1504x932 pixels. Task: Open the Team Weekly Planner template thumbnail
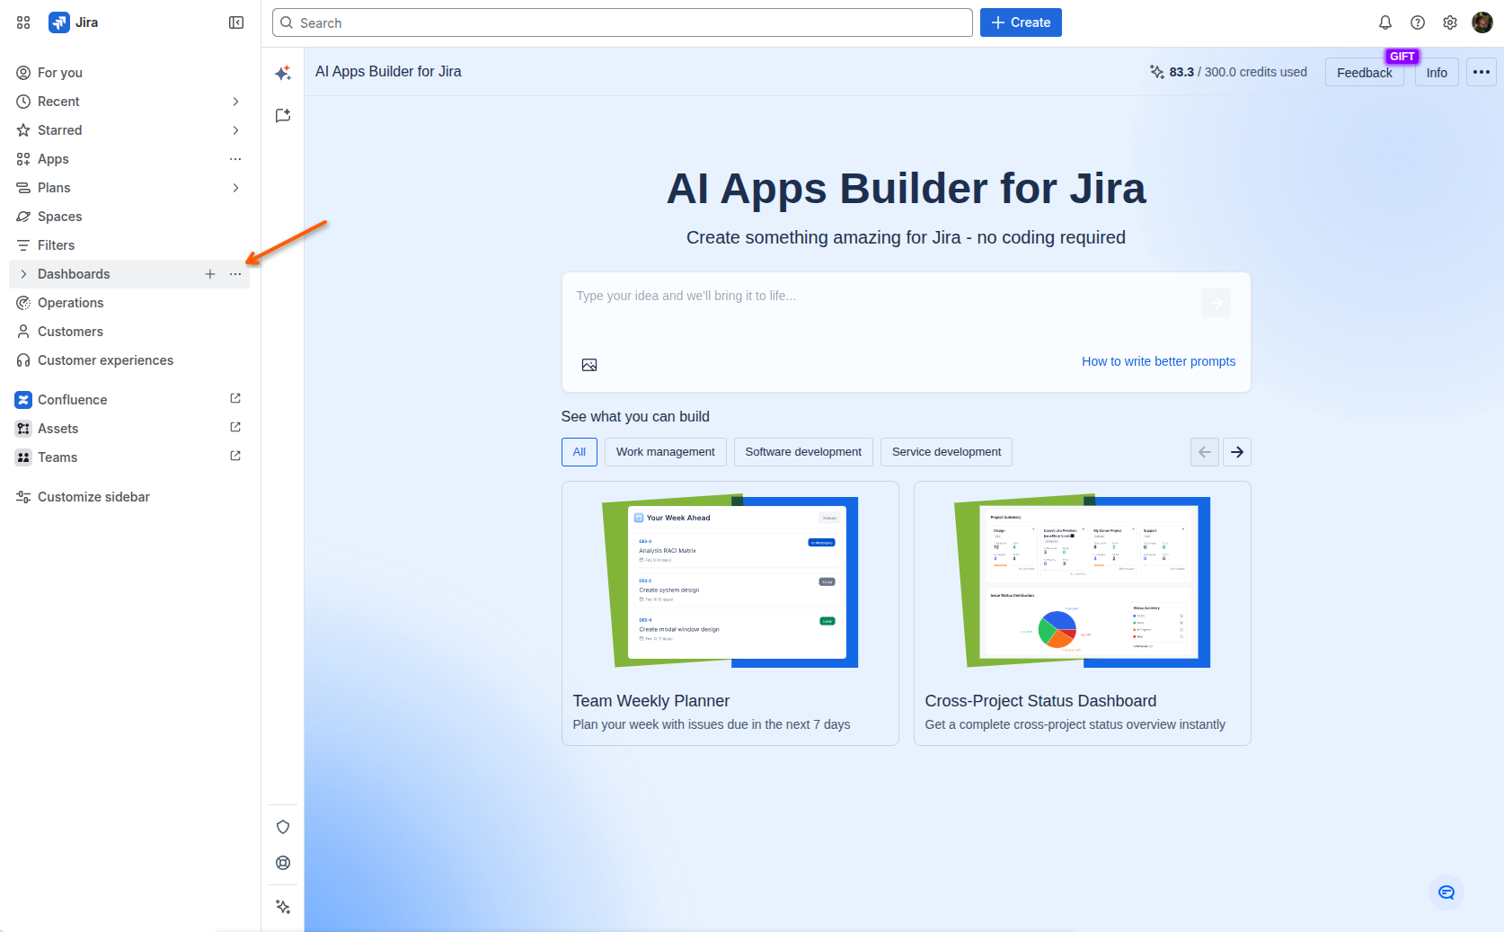730,582
